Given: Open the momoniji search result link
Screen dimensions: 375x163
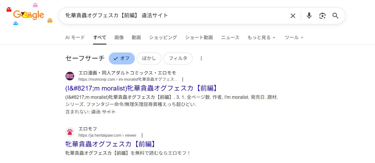Looking at the screenshot, I should pos(142,88).
